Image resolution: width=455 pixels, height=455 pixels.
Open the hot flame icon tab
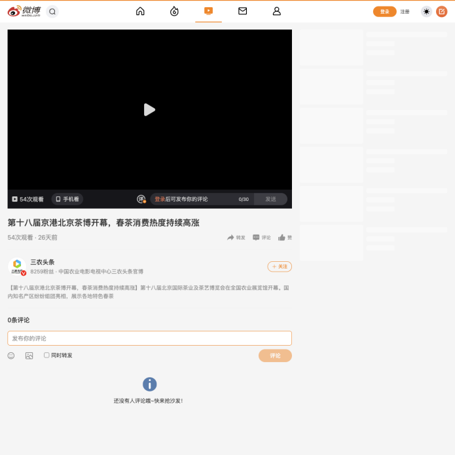click(x=174, y=11)
